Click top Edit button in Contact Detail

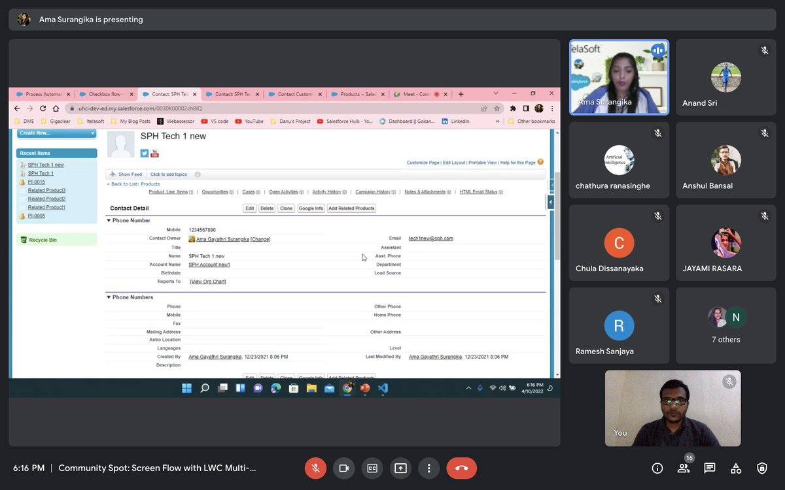249,208
